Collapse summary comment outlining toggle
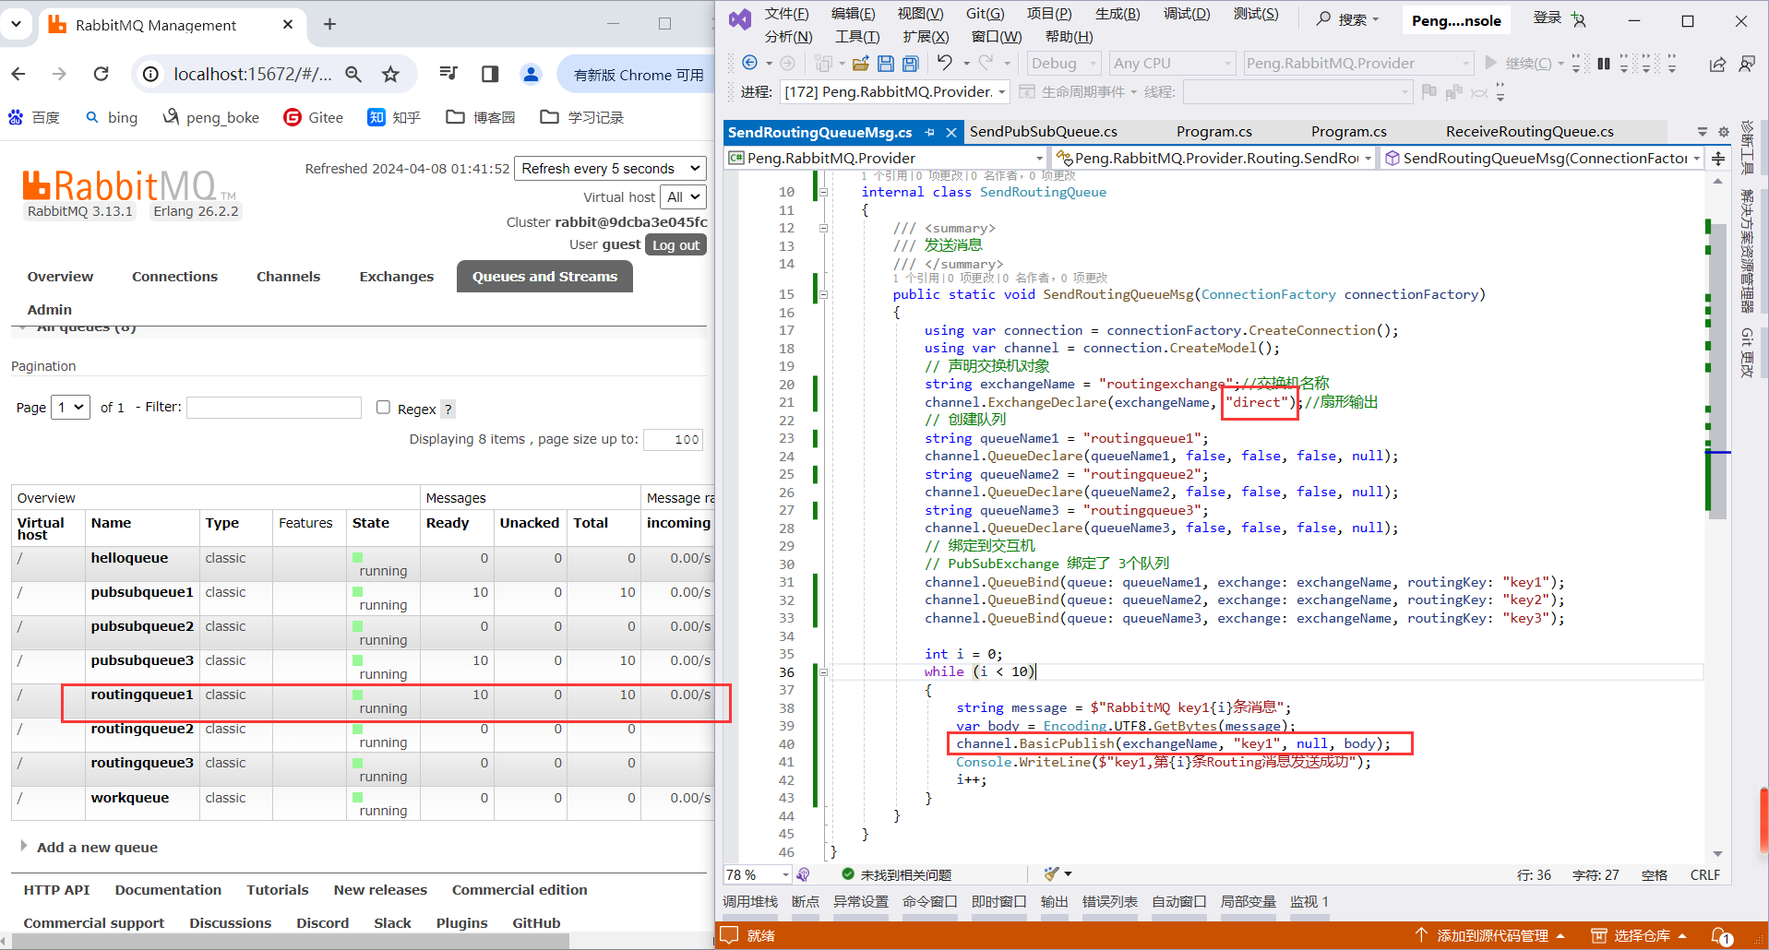Viewport: 1769px width, 950px height. [823, 228]
